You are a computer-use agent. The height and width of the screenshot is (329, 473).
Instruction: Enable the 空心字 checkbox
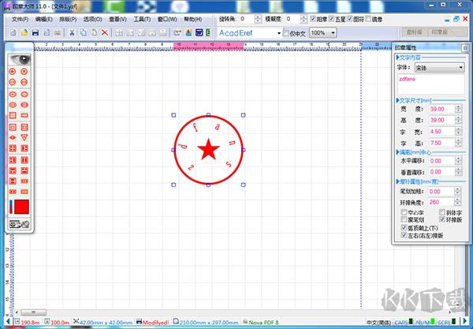(404, 211)
